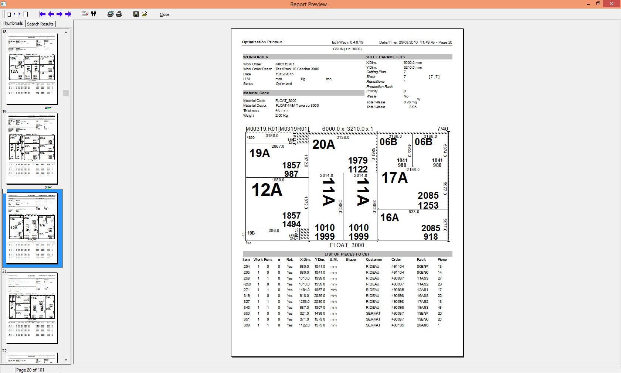Select the page 19 thumbnail
The width and height of the screenshot is (621, 373).
pos(32,148)
